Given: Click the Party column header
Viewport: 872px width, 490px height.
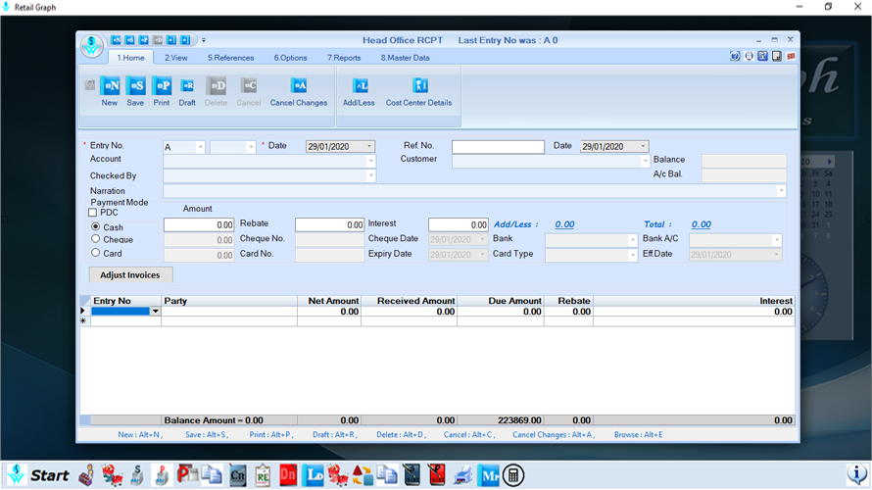Looking at the screenshot, I should pos(229,301).
